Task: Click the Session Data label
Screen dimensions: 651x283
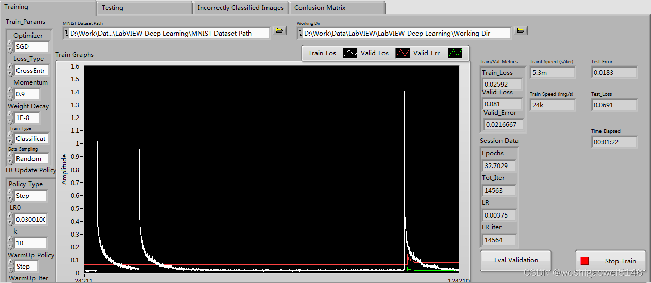Action: (499, 140)
